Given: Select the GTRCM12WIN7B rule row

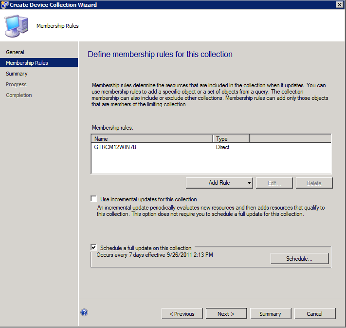Looking at the screenshot, I should tap(211, 147).
